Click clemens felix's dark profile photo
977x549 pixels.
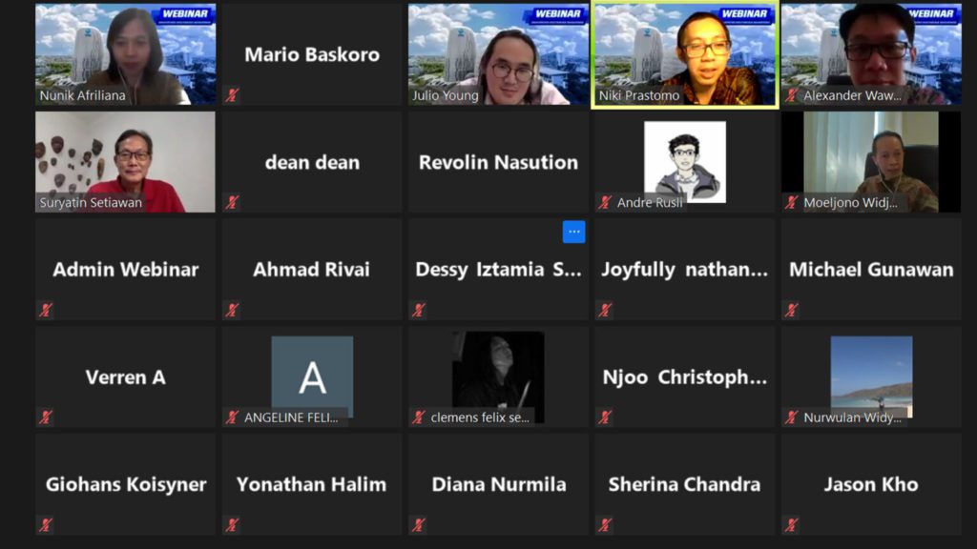click(x=498, y=377)
